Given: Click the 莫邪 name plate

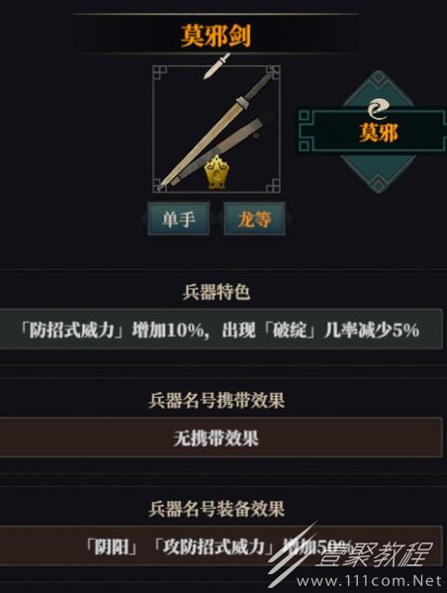Looking at the screenshot, I should [x=373, y=132].
